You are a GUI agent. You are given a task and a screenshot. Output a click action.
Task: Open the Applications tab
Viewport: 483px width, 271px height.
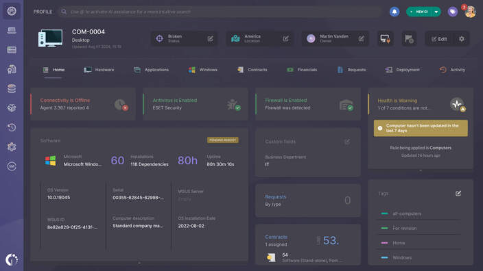tap(151, 70)
